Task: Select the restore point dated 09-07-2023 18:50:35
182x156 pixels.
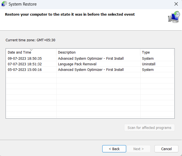Action: (x=25, y=59)
